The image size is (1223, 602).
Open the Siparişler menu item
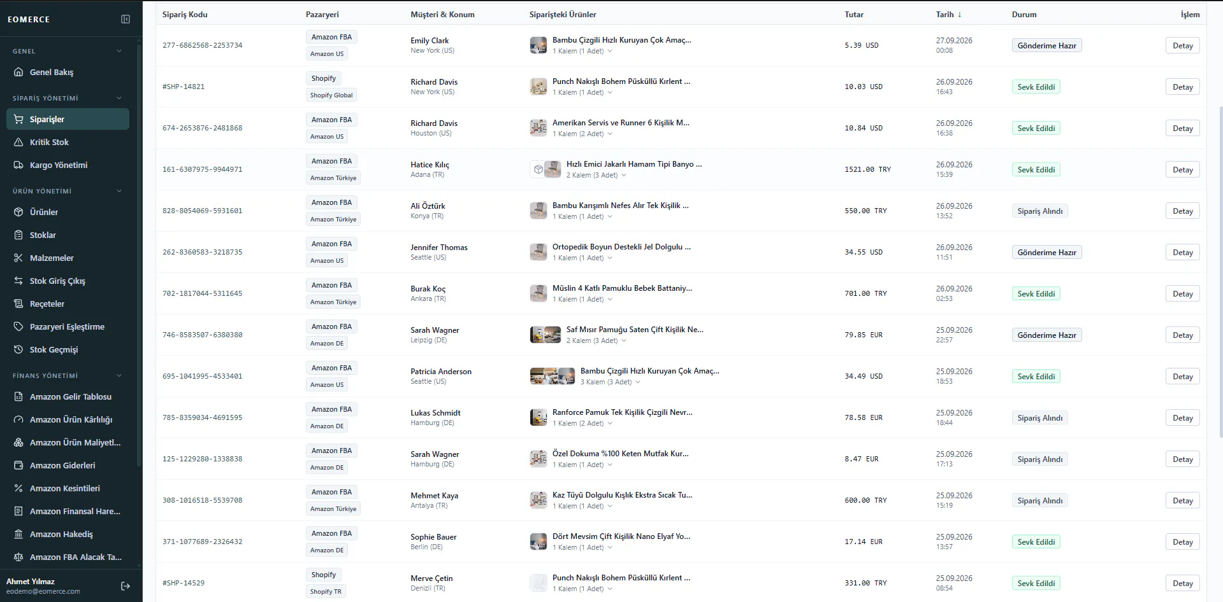click(x=68, y=119)
